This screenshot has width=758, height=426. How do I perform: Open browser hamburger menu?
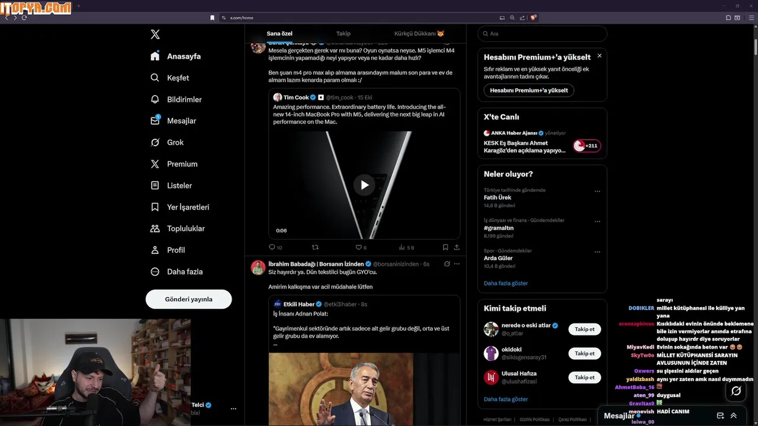pyautogui.click(x=752, y=18)
